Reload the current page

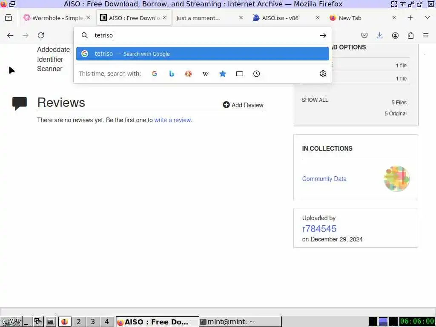[x=41, y=35]
